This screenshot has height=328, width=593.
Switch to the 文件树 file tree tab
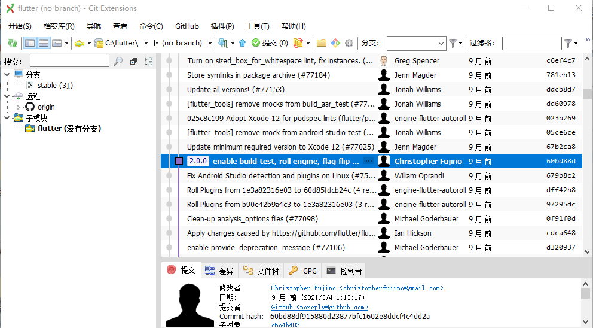coord(261,271)
